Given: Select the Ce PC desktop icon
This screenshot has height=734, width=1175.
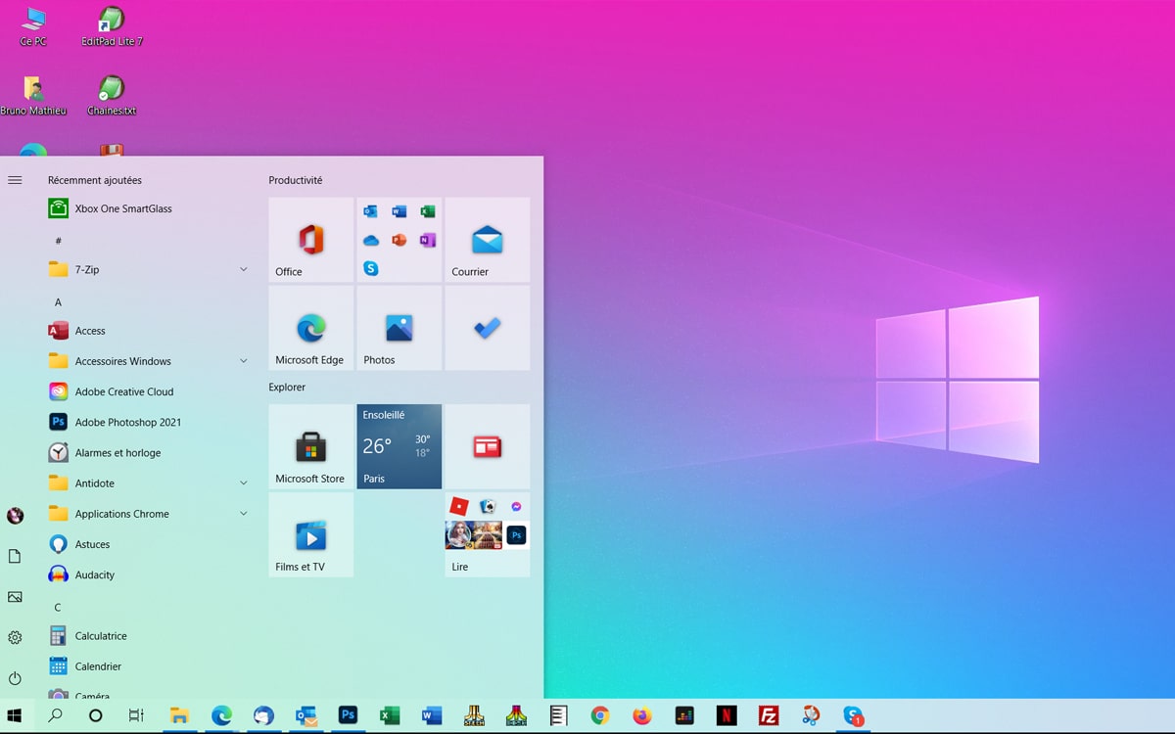Looking at the screenshot, I should tap(33, 26).
